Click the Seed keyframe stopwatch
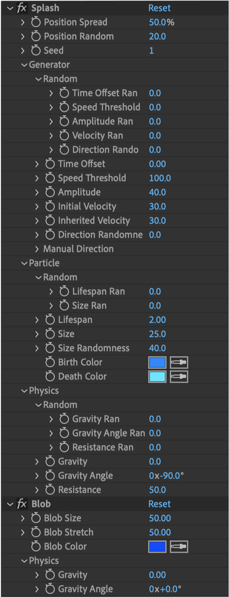The image size is (229, 597). (36, 50)
